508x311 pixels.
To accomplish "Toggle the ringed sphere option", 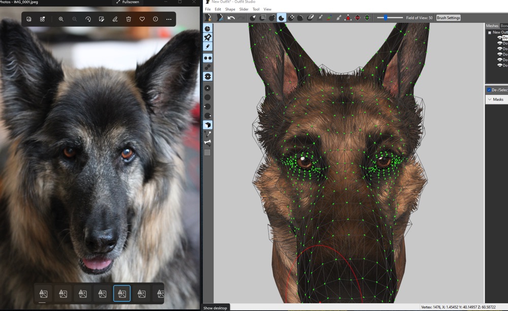I will [x=208, y=76].
